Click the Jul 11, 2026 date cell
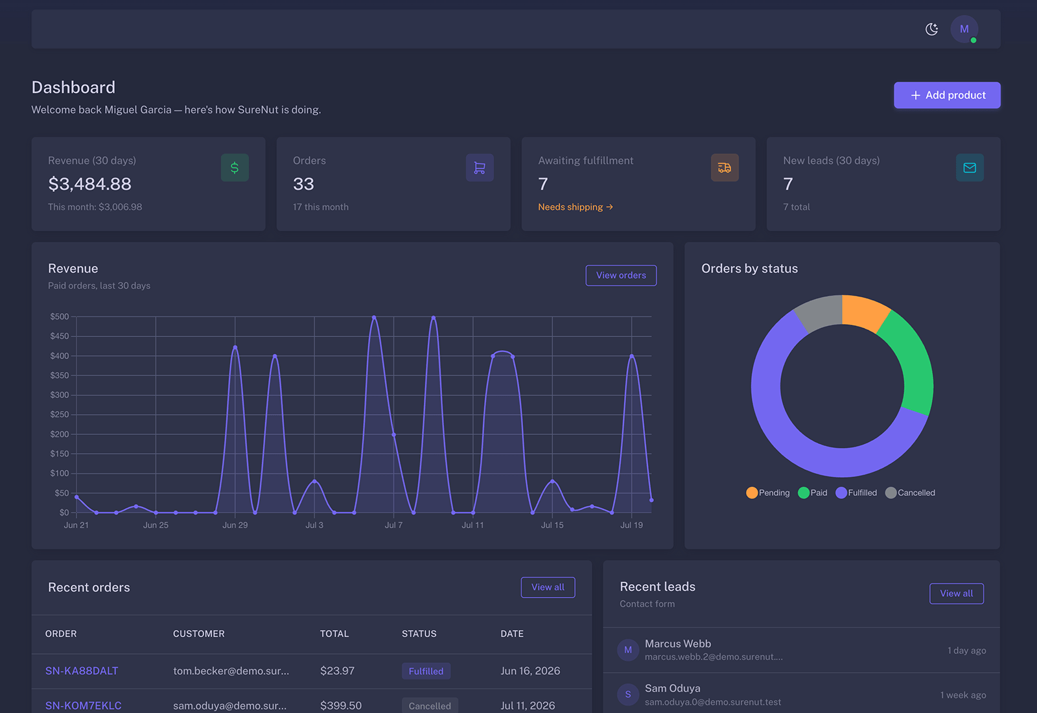The width and height of the screenshot is (1037, 713). coord(528,705)
